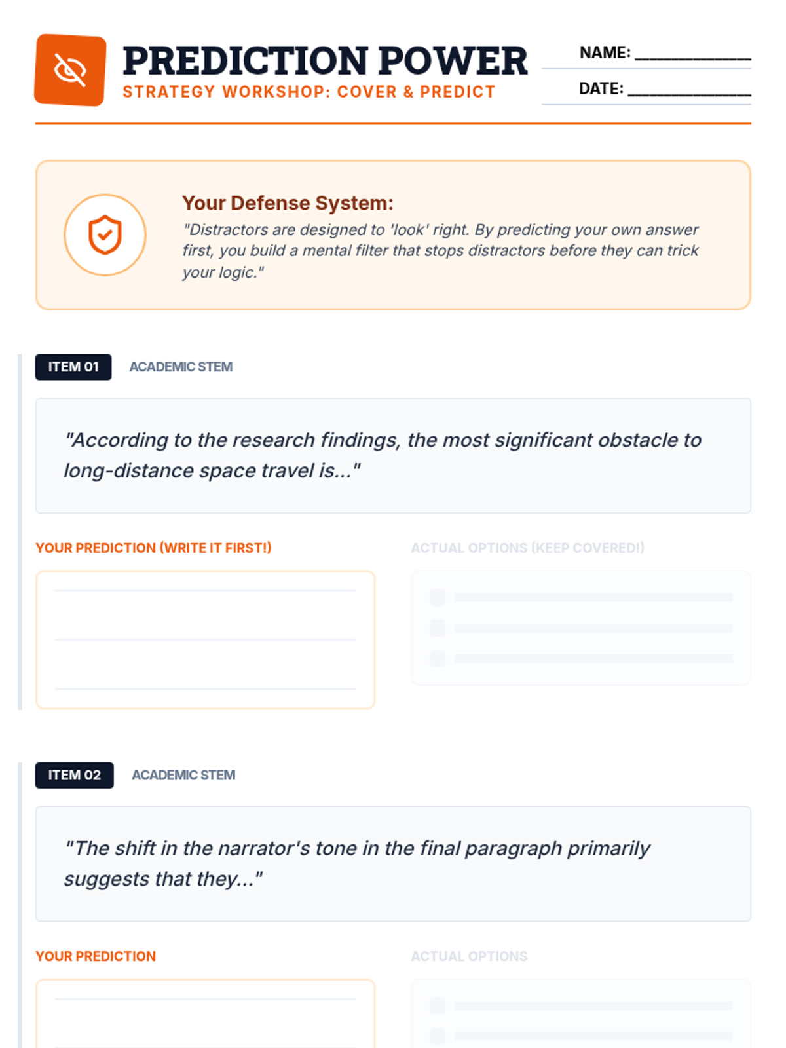
Task: Click the shield checkmark icon
Action: click(x=105, y=234)
